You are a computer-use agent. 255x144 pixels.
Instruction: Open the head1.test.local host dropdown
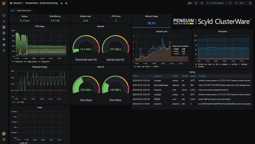pyautogui.click(x=25, y=10)
